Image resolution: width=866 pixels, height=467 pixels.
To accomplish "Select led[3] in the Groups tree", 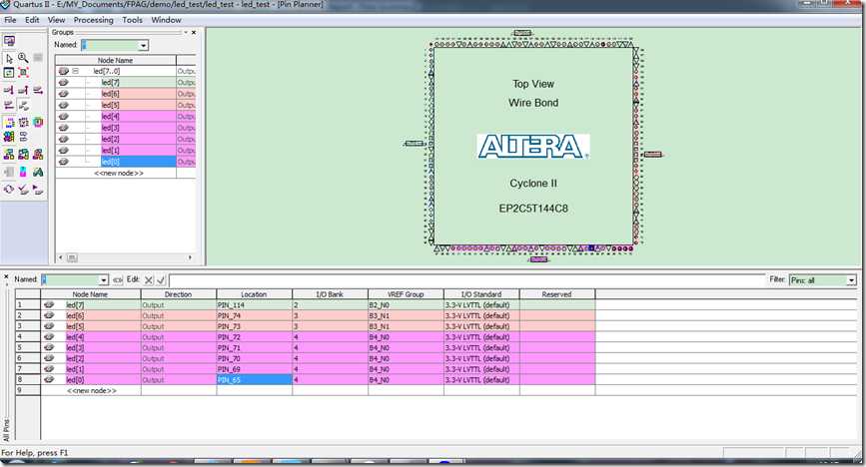I will click(111, 128).
